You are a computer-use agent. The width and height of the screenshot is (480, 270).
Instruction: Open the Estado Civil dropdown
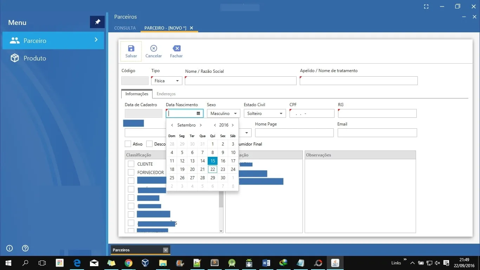[x=265, y=114]
